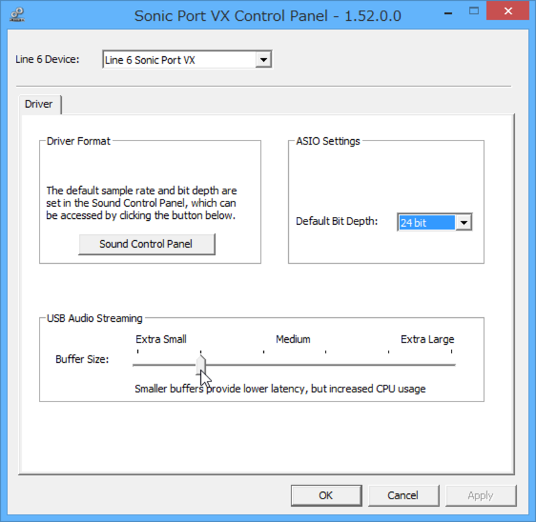Viewport: 536px width, 522px height.
Task: Select the Driver tab
Action: pos(39,104)
